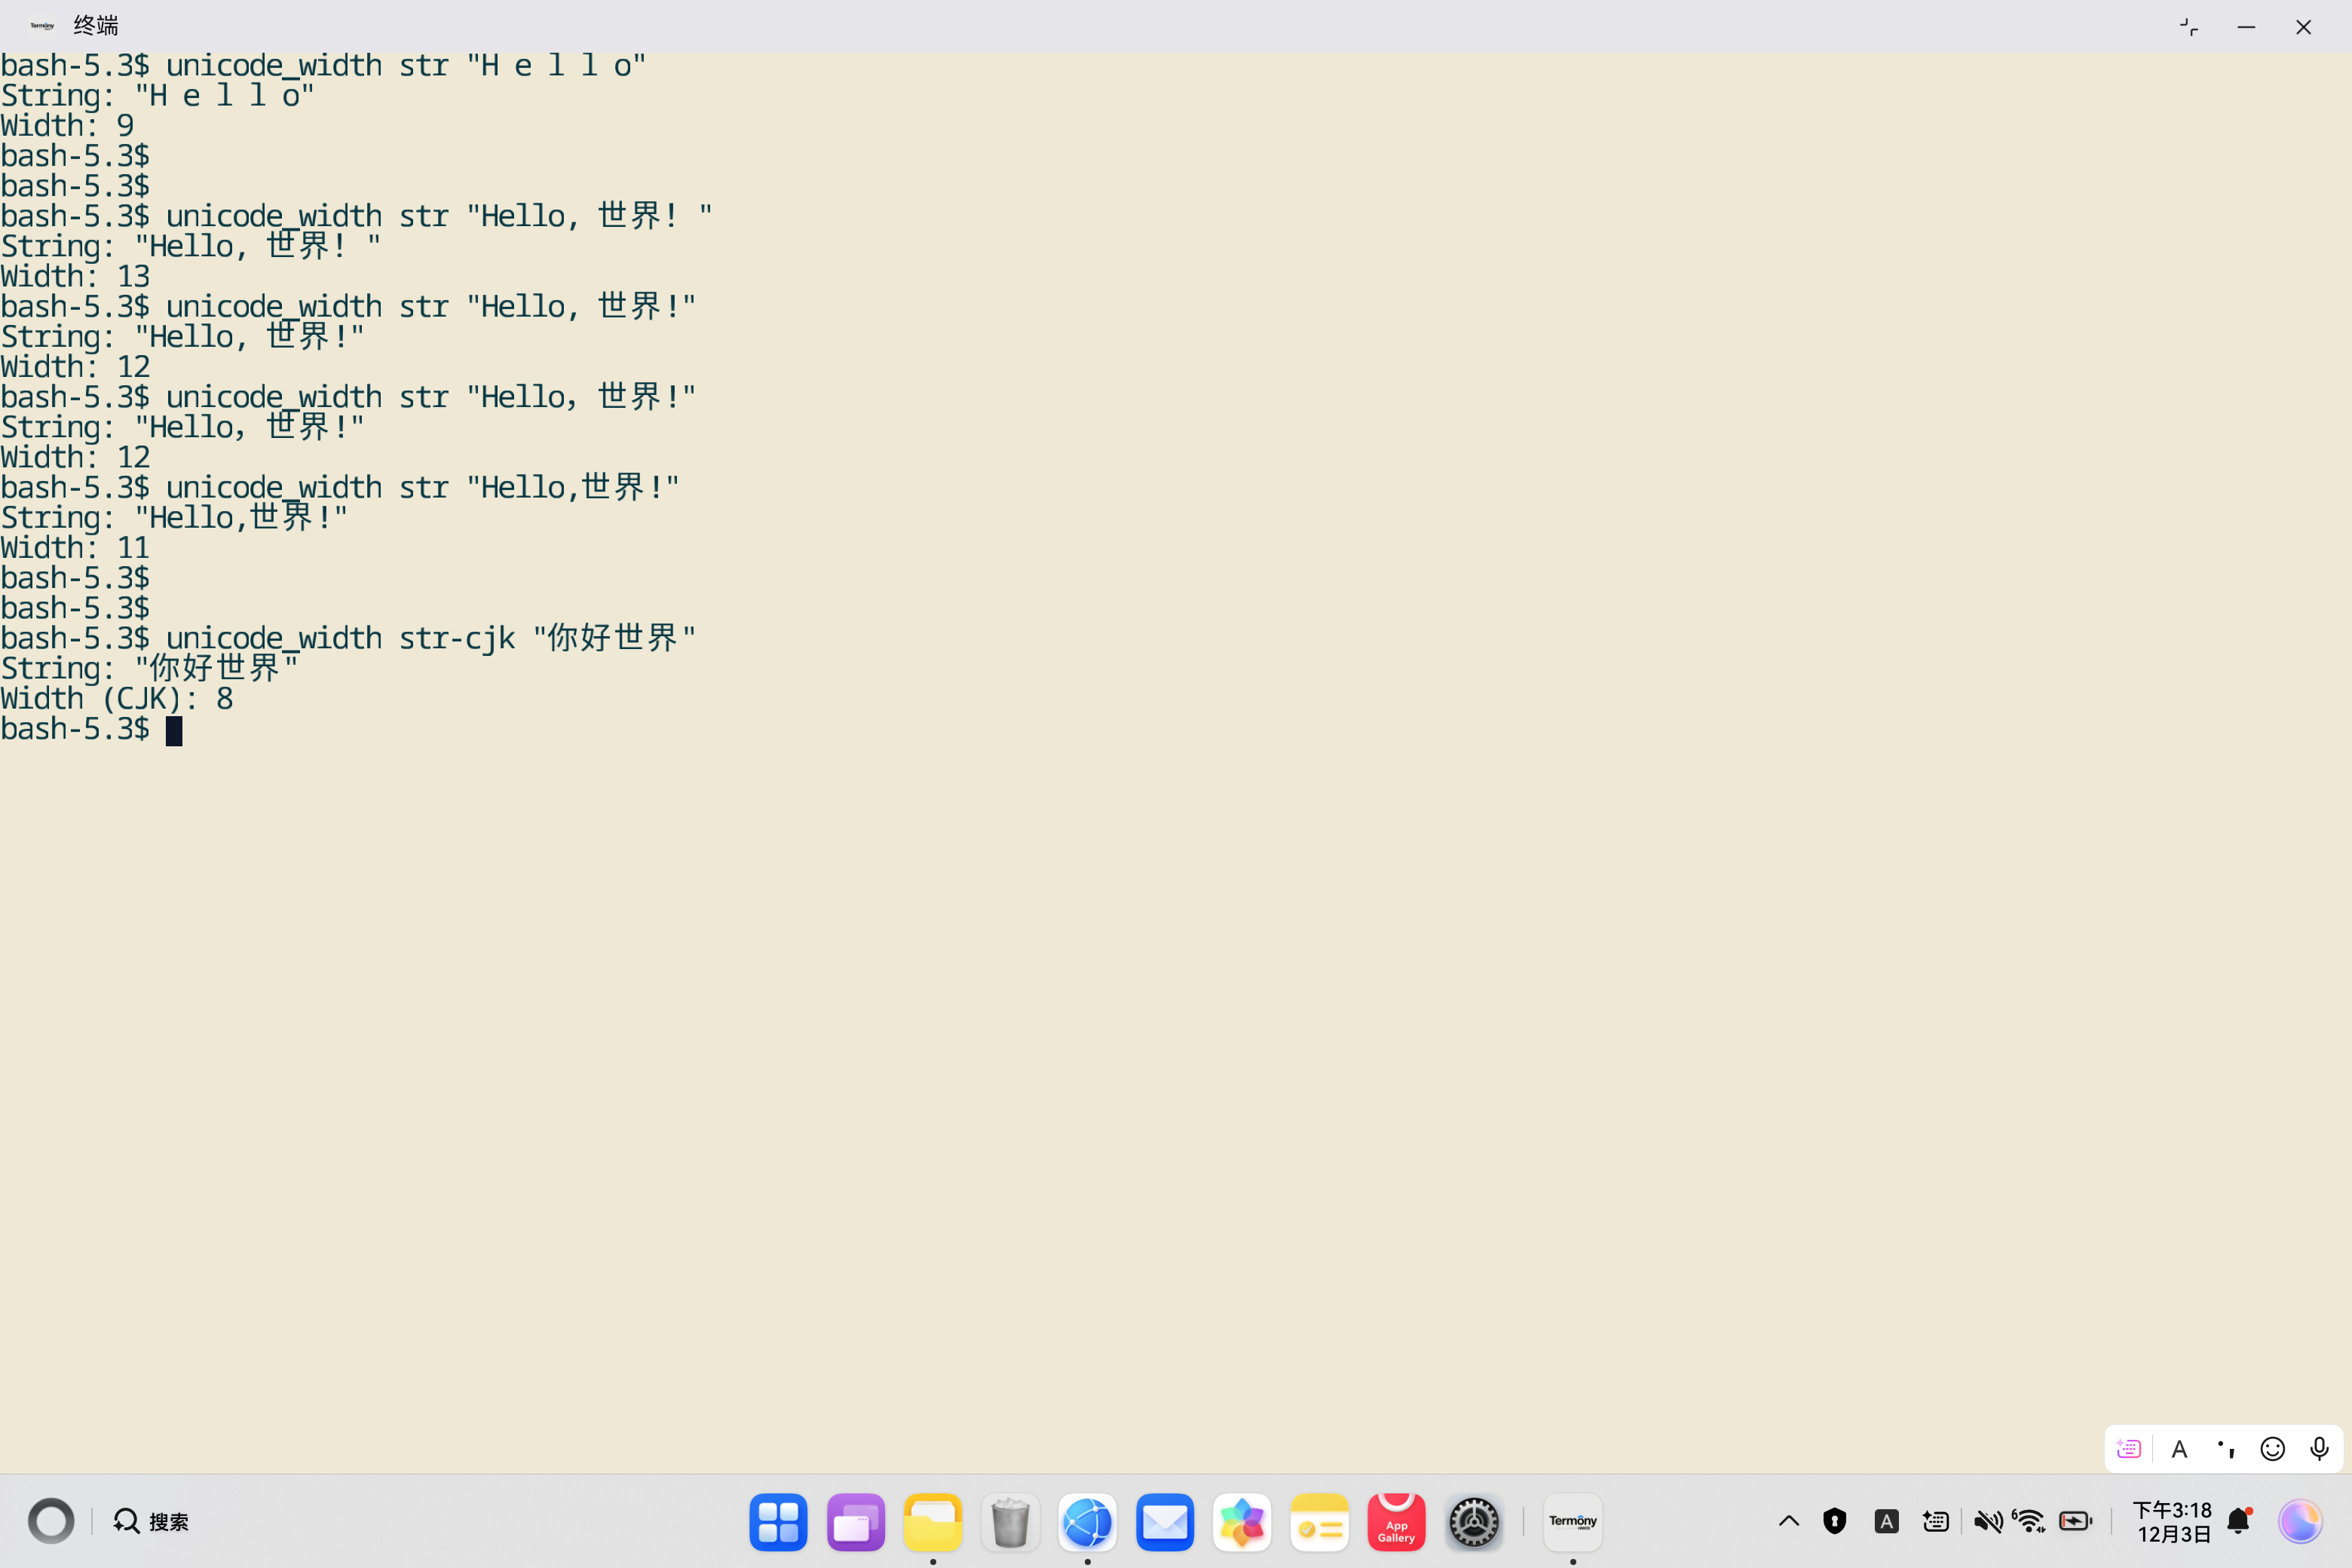
Task: Open the emoji picker smiley icon
Action: 2272,1449
